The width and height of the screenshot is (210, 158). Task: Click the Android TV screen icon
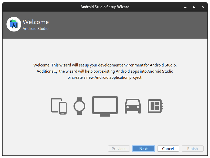point(105,106)
